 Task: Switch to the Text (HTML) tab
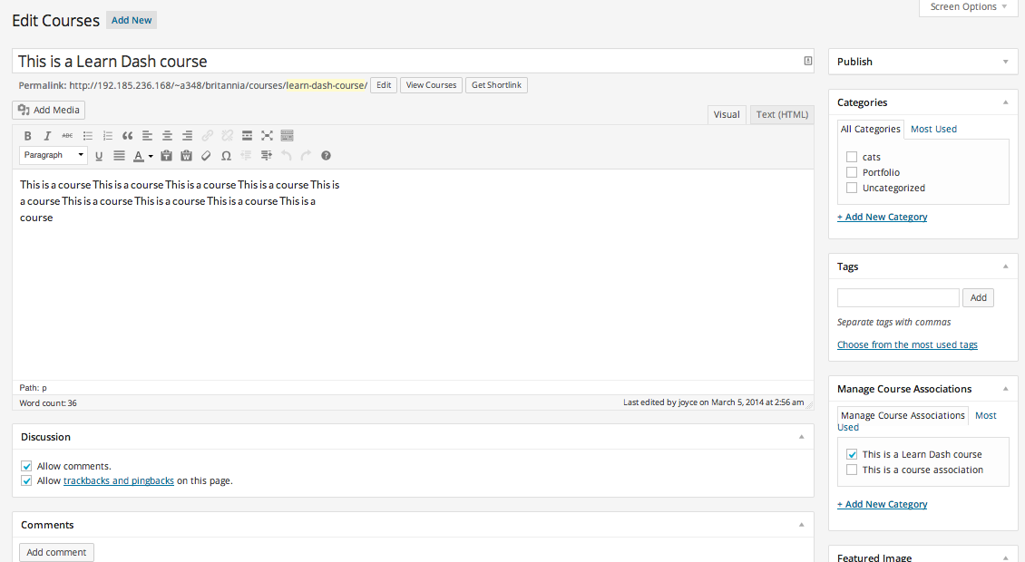tap(782, 114)
